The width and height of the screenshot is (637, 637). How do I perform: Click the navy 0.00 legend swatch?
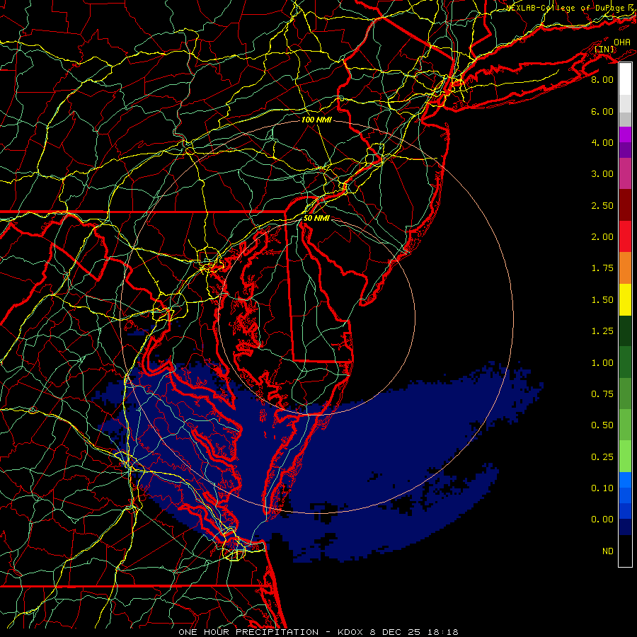[x=625, y=527]
